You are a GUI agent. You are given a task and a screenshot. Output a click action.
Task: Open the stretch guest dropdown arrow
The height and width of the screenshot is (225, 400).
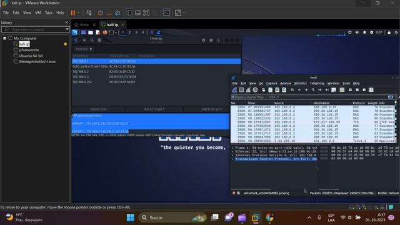point(184,12)
